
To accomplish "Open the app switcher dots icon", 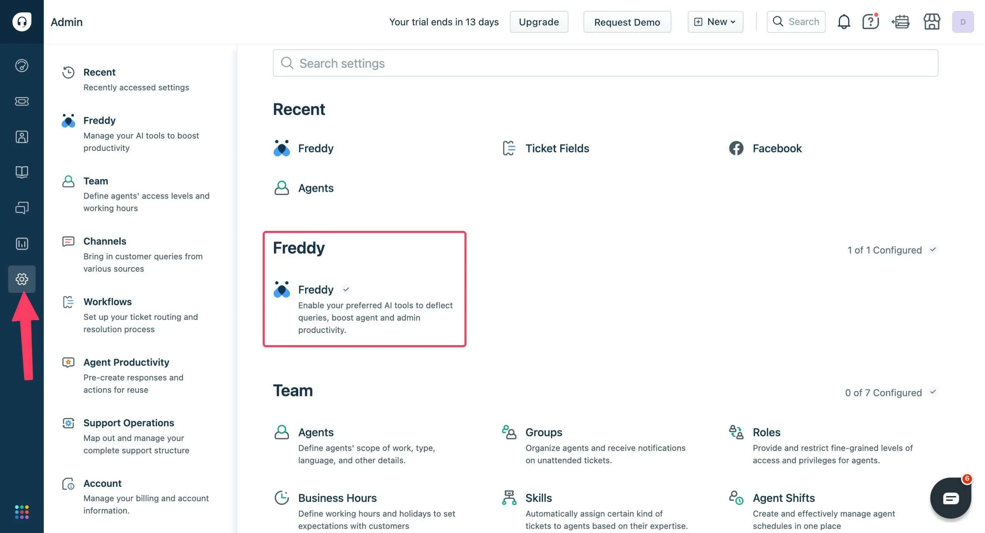I will click(22, 512).
